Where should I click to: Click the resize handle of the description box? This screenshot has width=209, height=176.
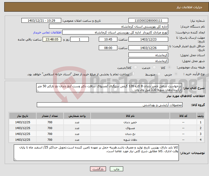coord(38,91)
